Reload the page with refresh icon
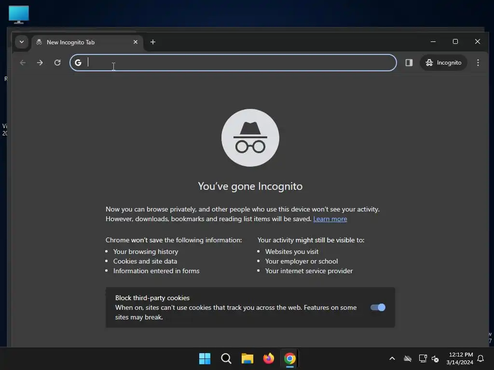Screen dimensions: 494x370 57,63
